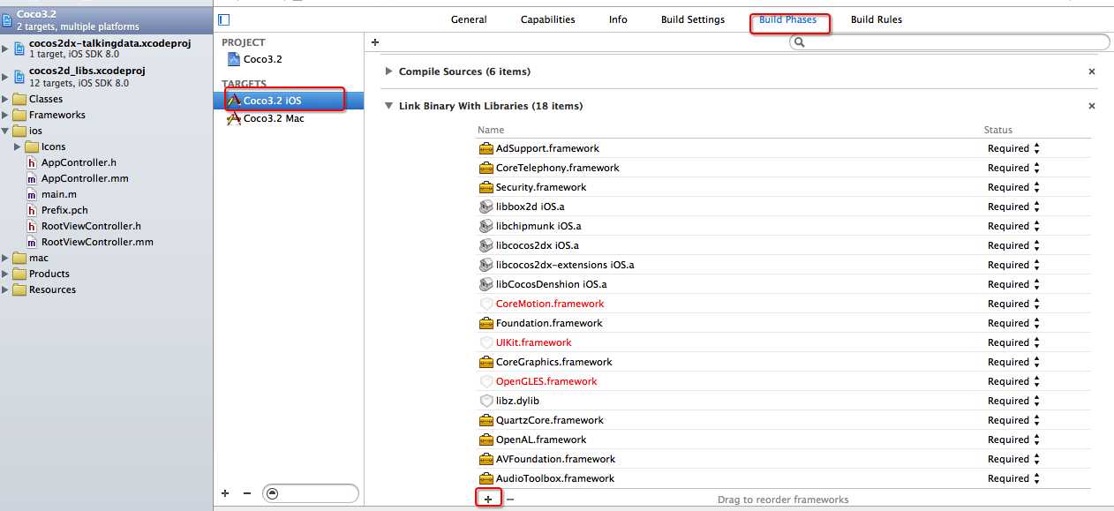Screen dimensions: 1114x511
Task: Select the libchipmunk iOS.a library icon
Action: click(485, 226)
